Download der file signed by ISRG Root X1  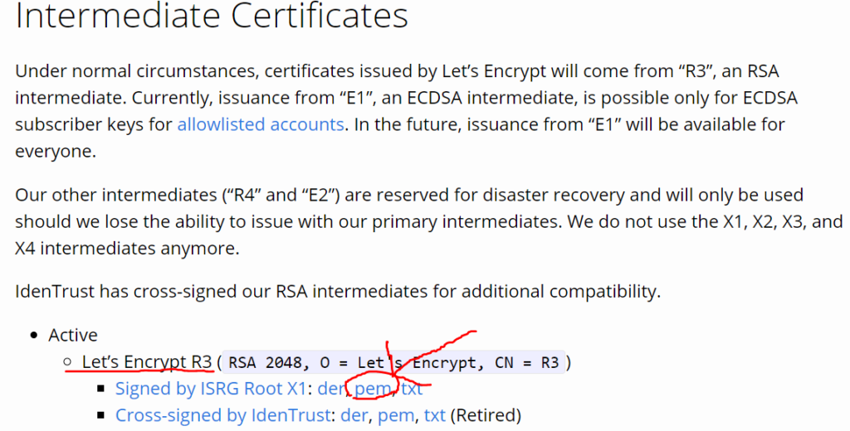tap(330, 389)
